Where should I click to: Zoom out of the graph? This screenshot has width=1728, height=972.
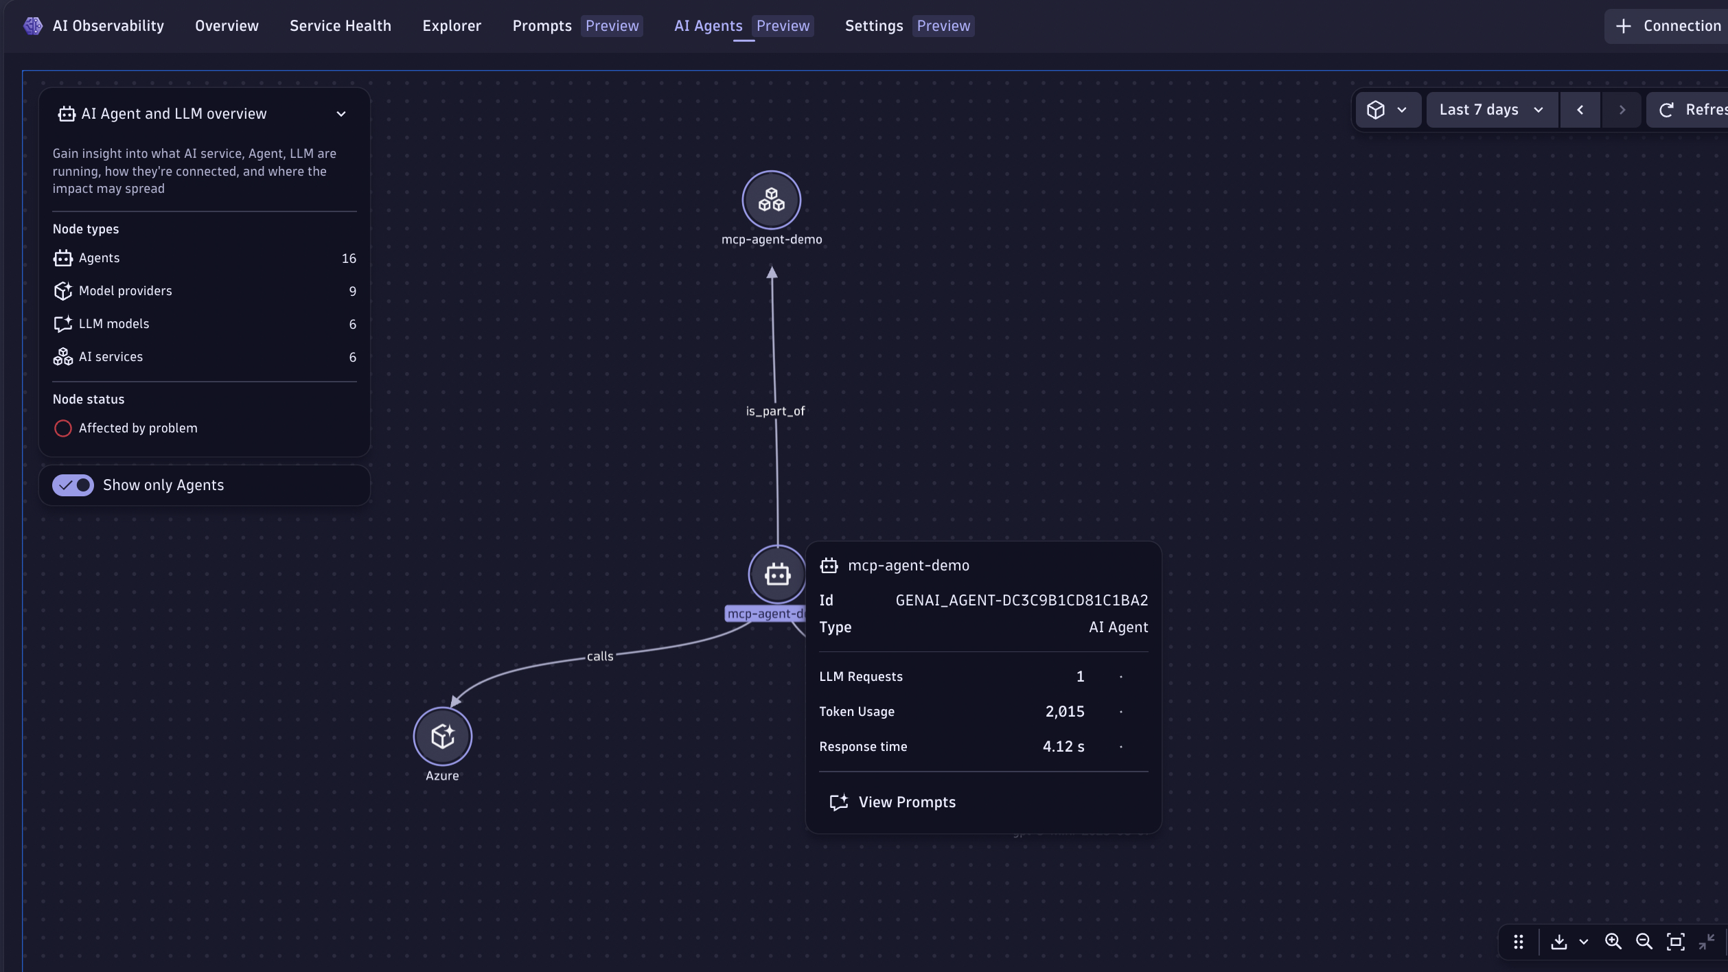(x=1644, y=942)
